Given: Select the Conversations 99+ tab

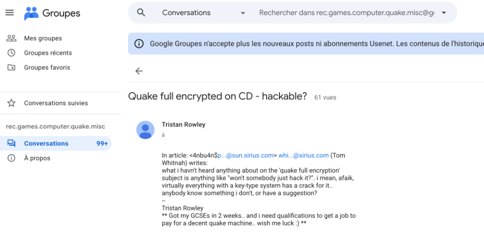Looking at the screenshot, I should coord(56,143).
